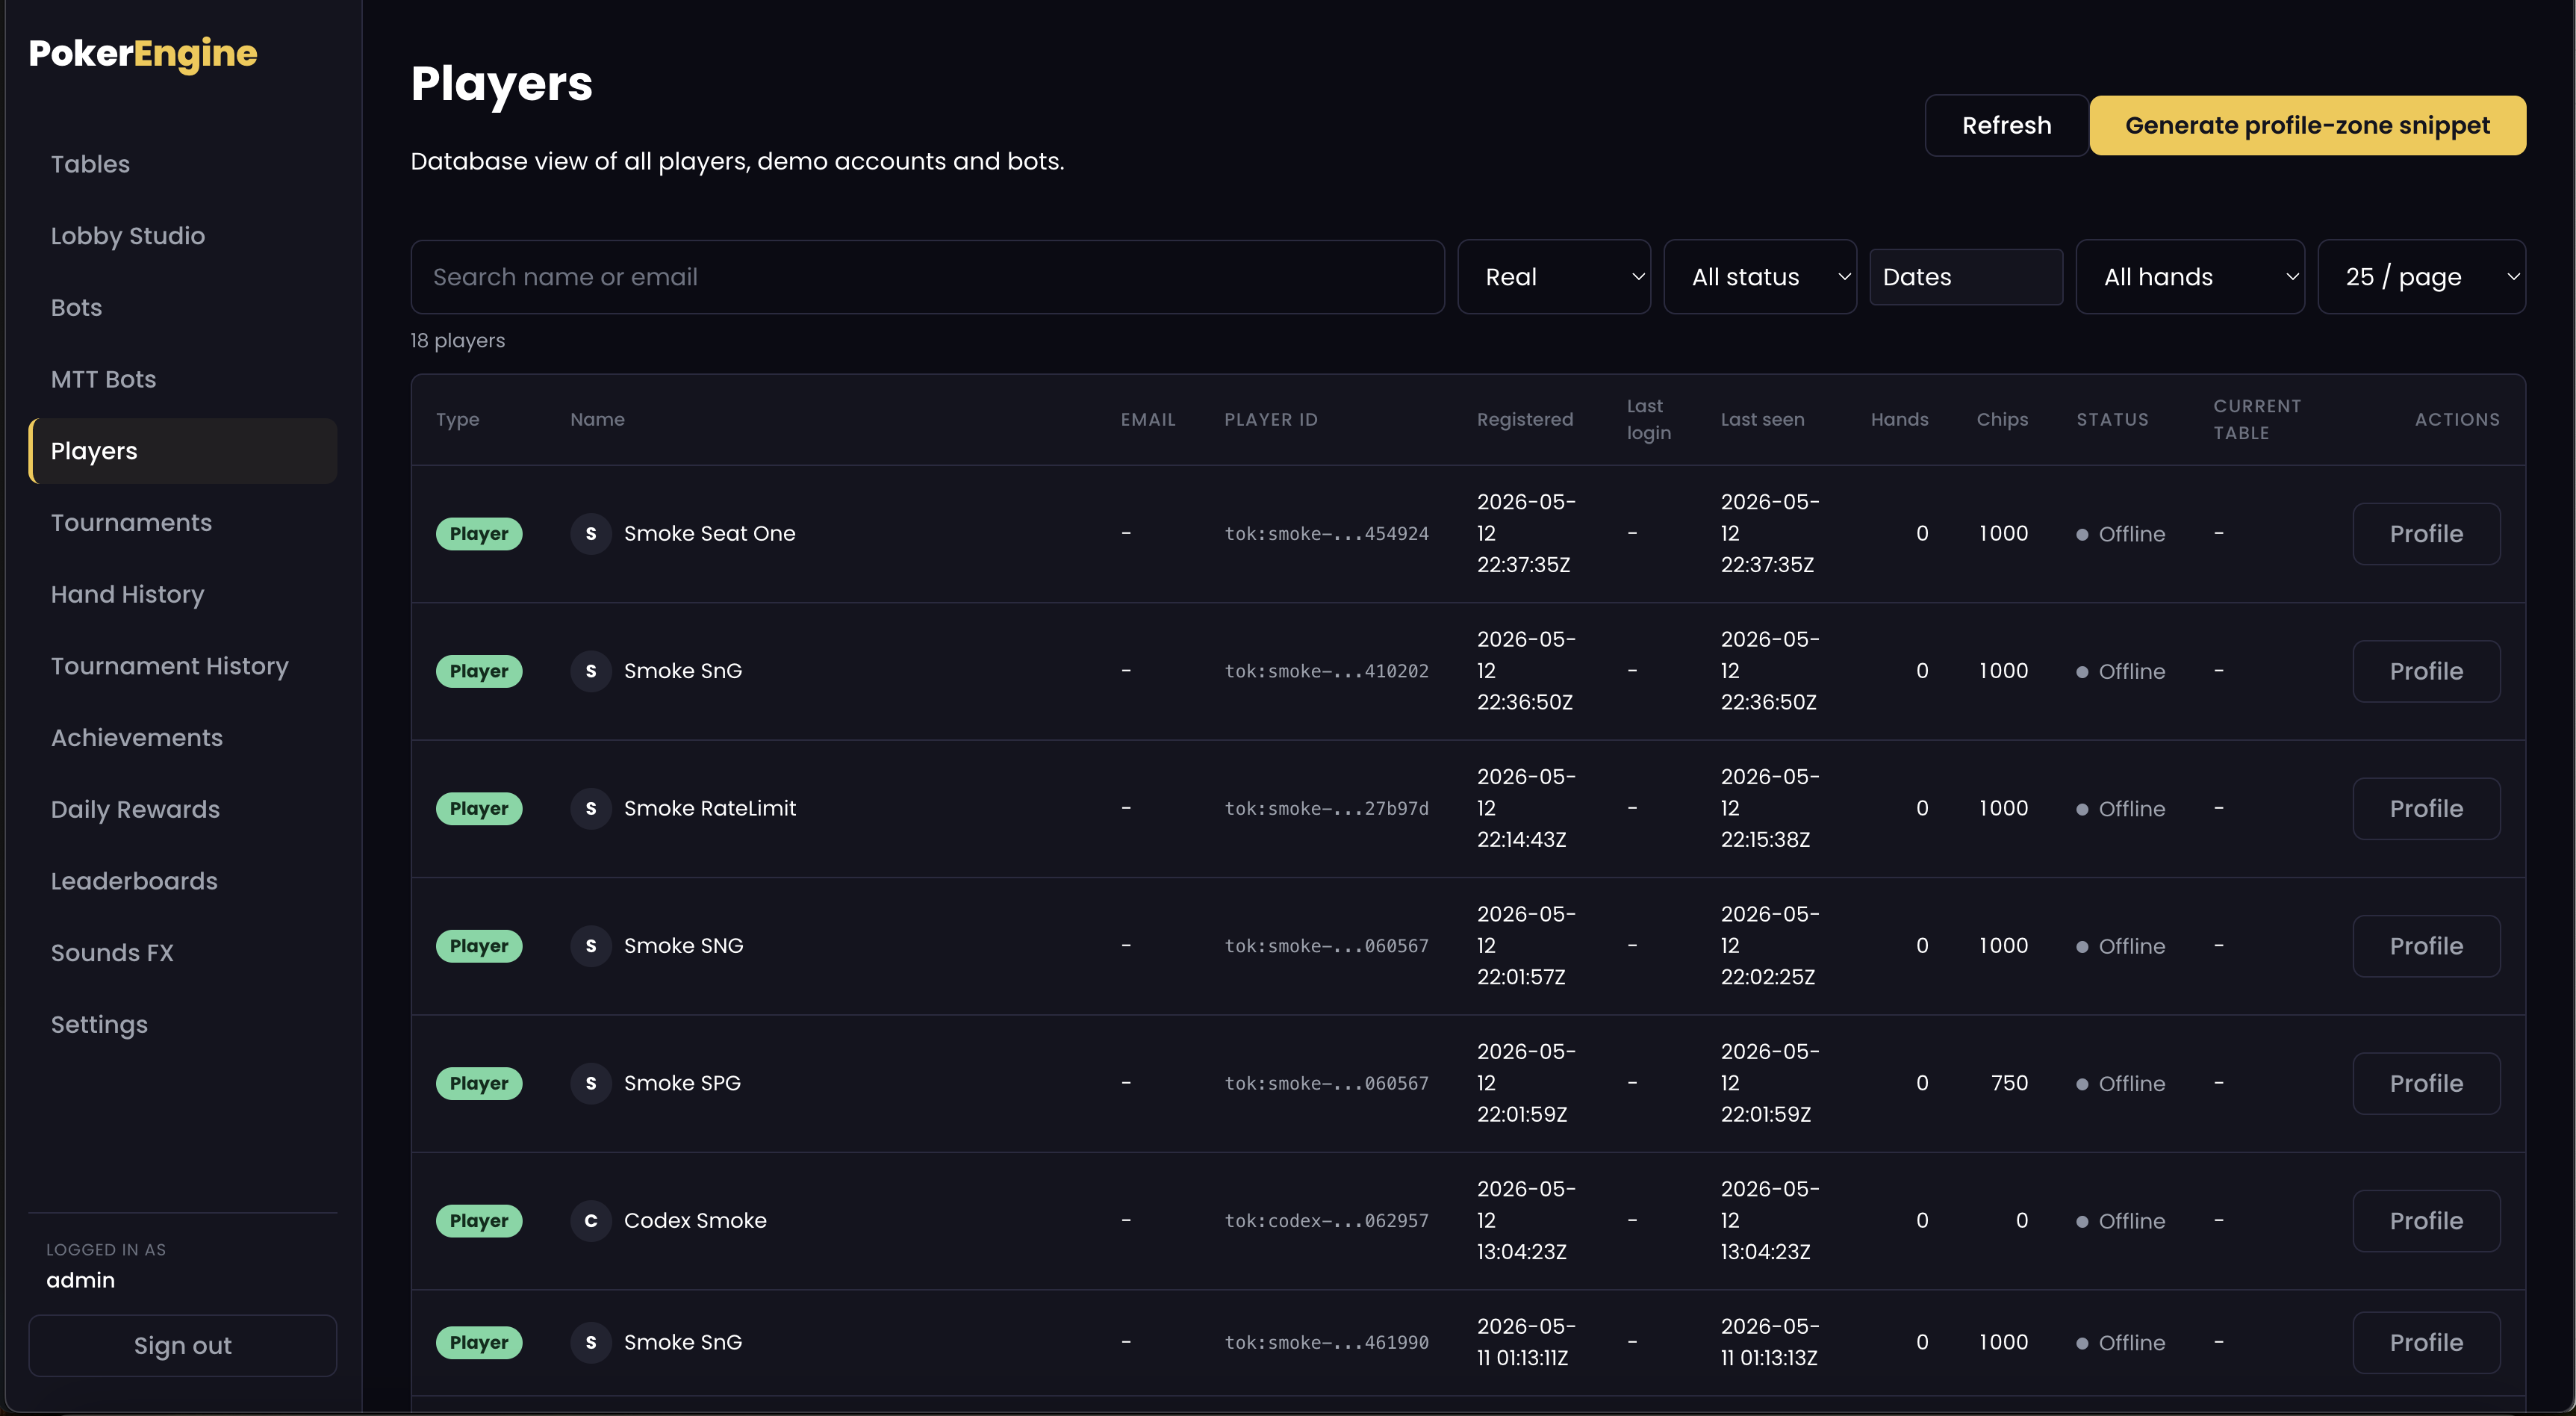This screenshot has width=2576, height=1416.
Task: Click Offline status for Smoke RateLimit
Action: point(2120,809)
